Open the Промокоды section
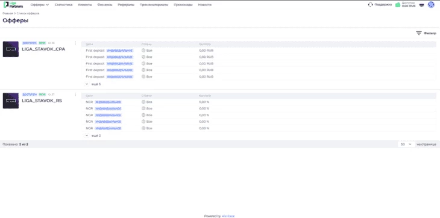Viewport: 440px width, 218px height. 183,5
